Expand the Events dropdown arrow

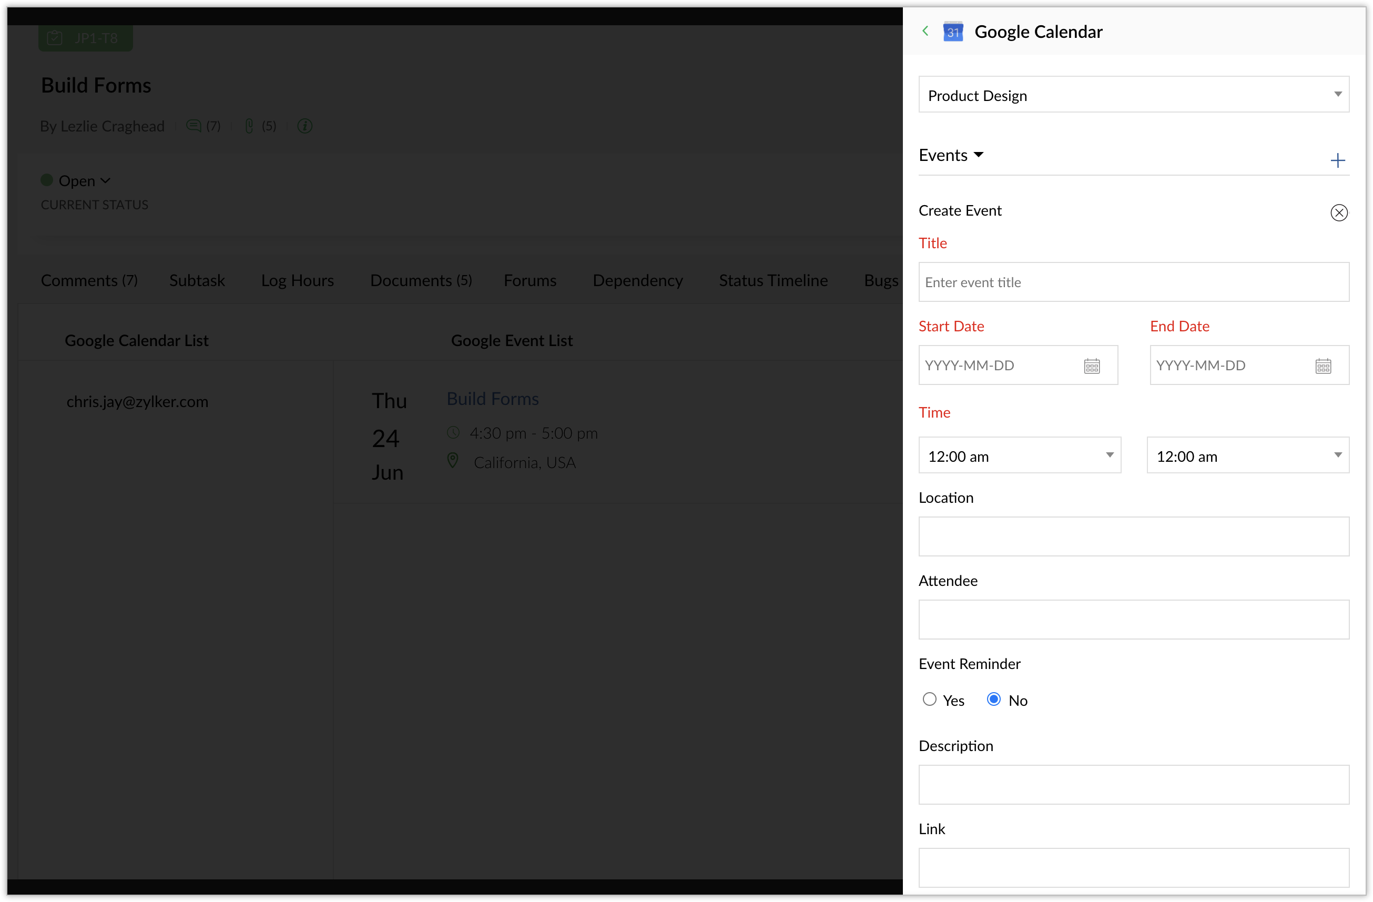(x=979, y=155)
